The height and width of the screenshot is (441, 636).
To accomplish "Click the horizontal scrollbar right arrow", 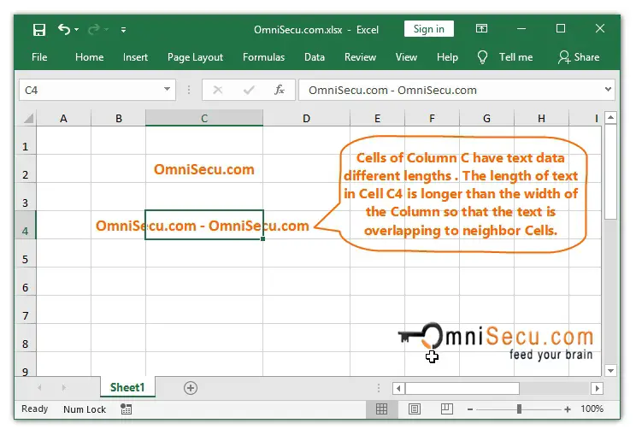I will pos(597,388).
